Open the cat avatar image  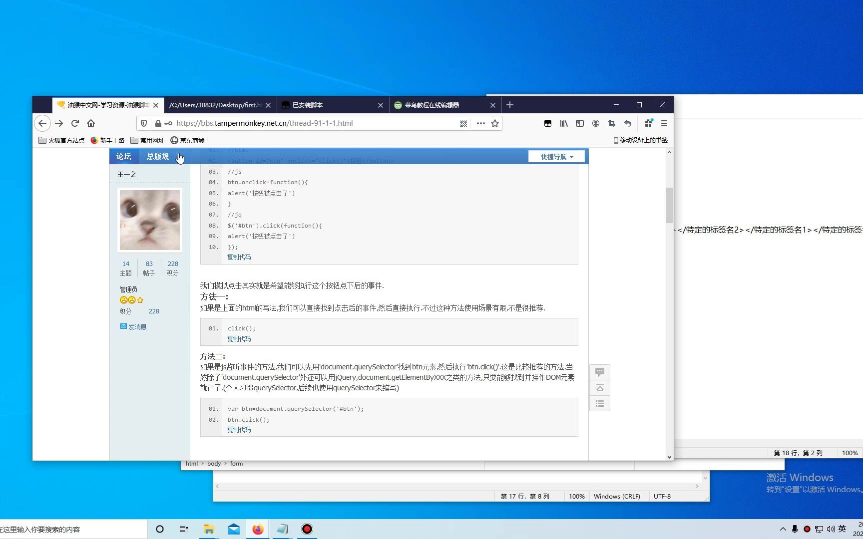point(150,220)
